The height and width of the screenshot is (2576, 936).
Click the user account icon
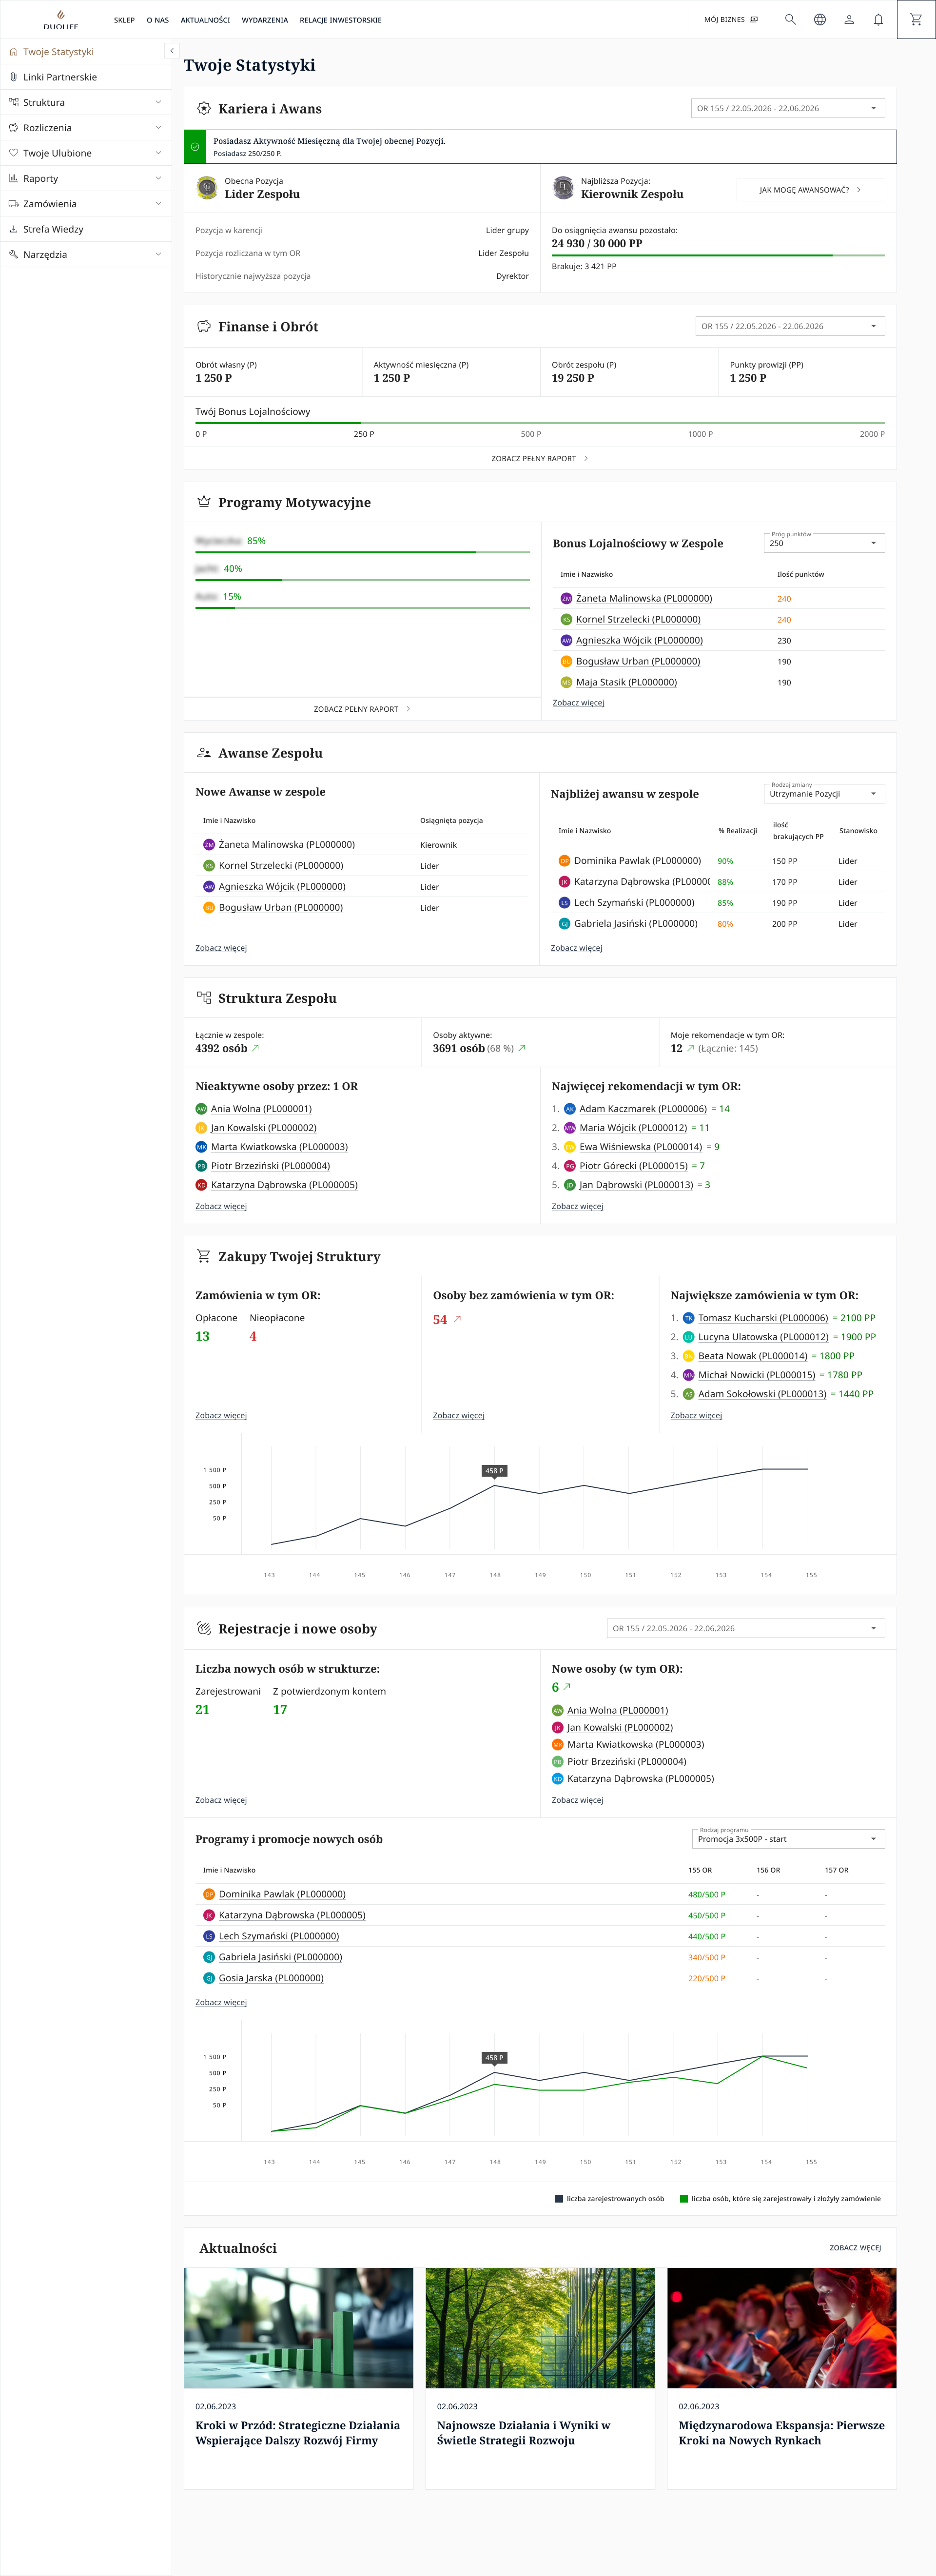849,19
